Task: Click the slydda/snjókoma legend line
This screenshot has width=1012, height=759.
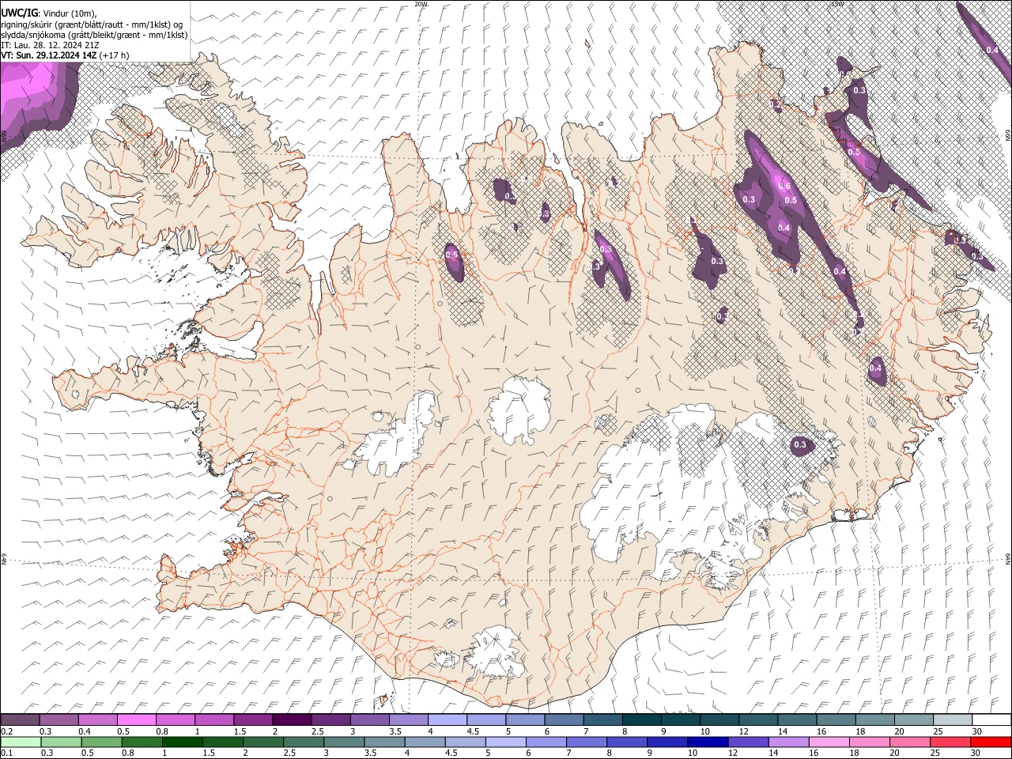Action: [x=94, y=35]
